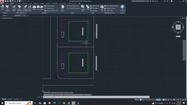Toggle ortho mode in status bar
The height and width of the screenshot is (105, 187).
click(x=147, y=100)
